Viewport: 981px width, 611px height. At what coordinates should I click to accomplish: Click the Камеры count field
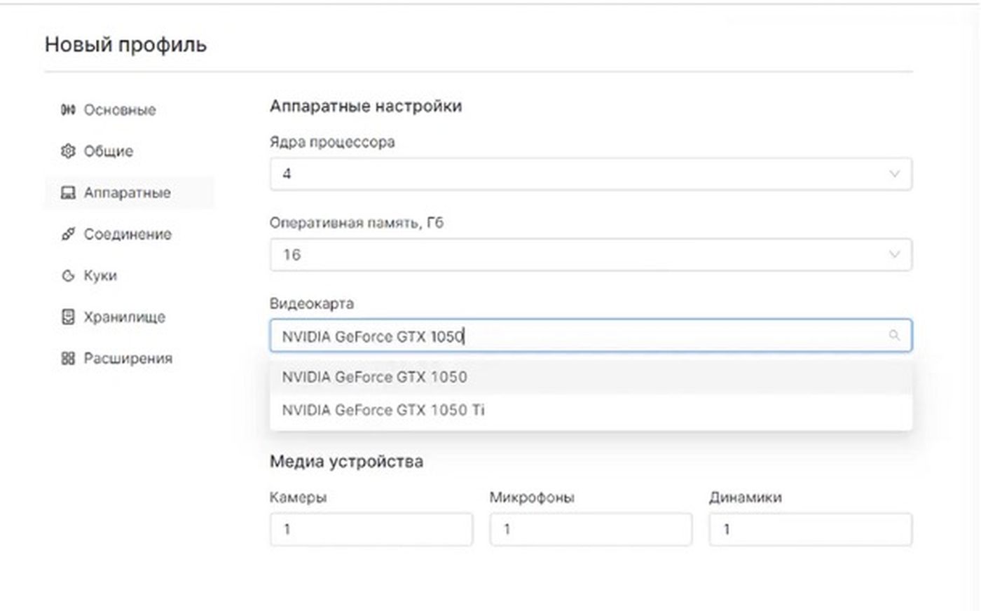(x=371, y=530)
